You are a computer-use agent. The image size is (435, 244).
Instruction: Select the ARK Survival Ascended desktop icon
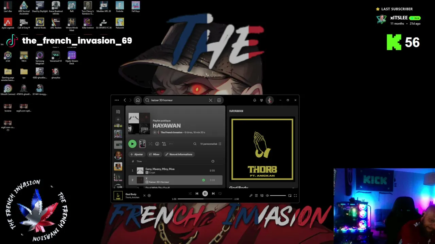click(24, 8)
